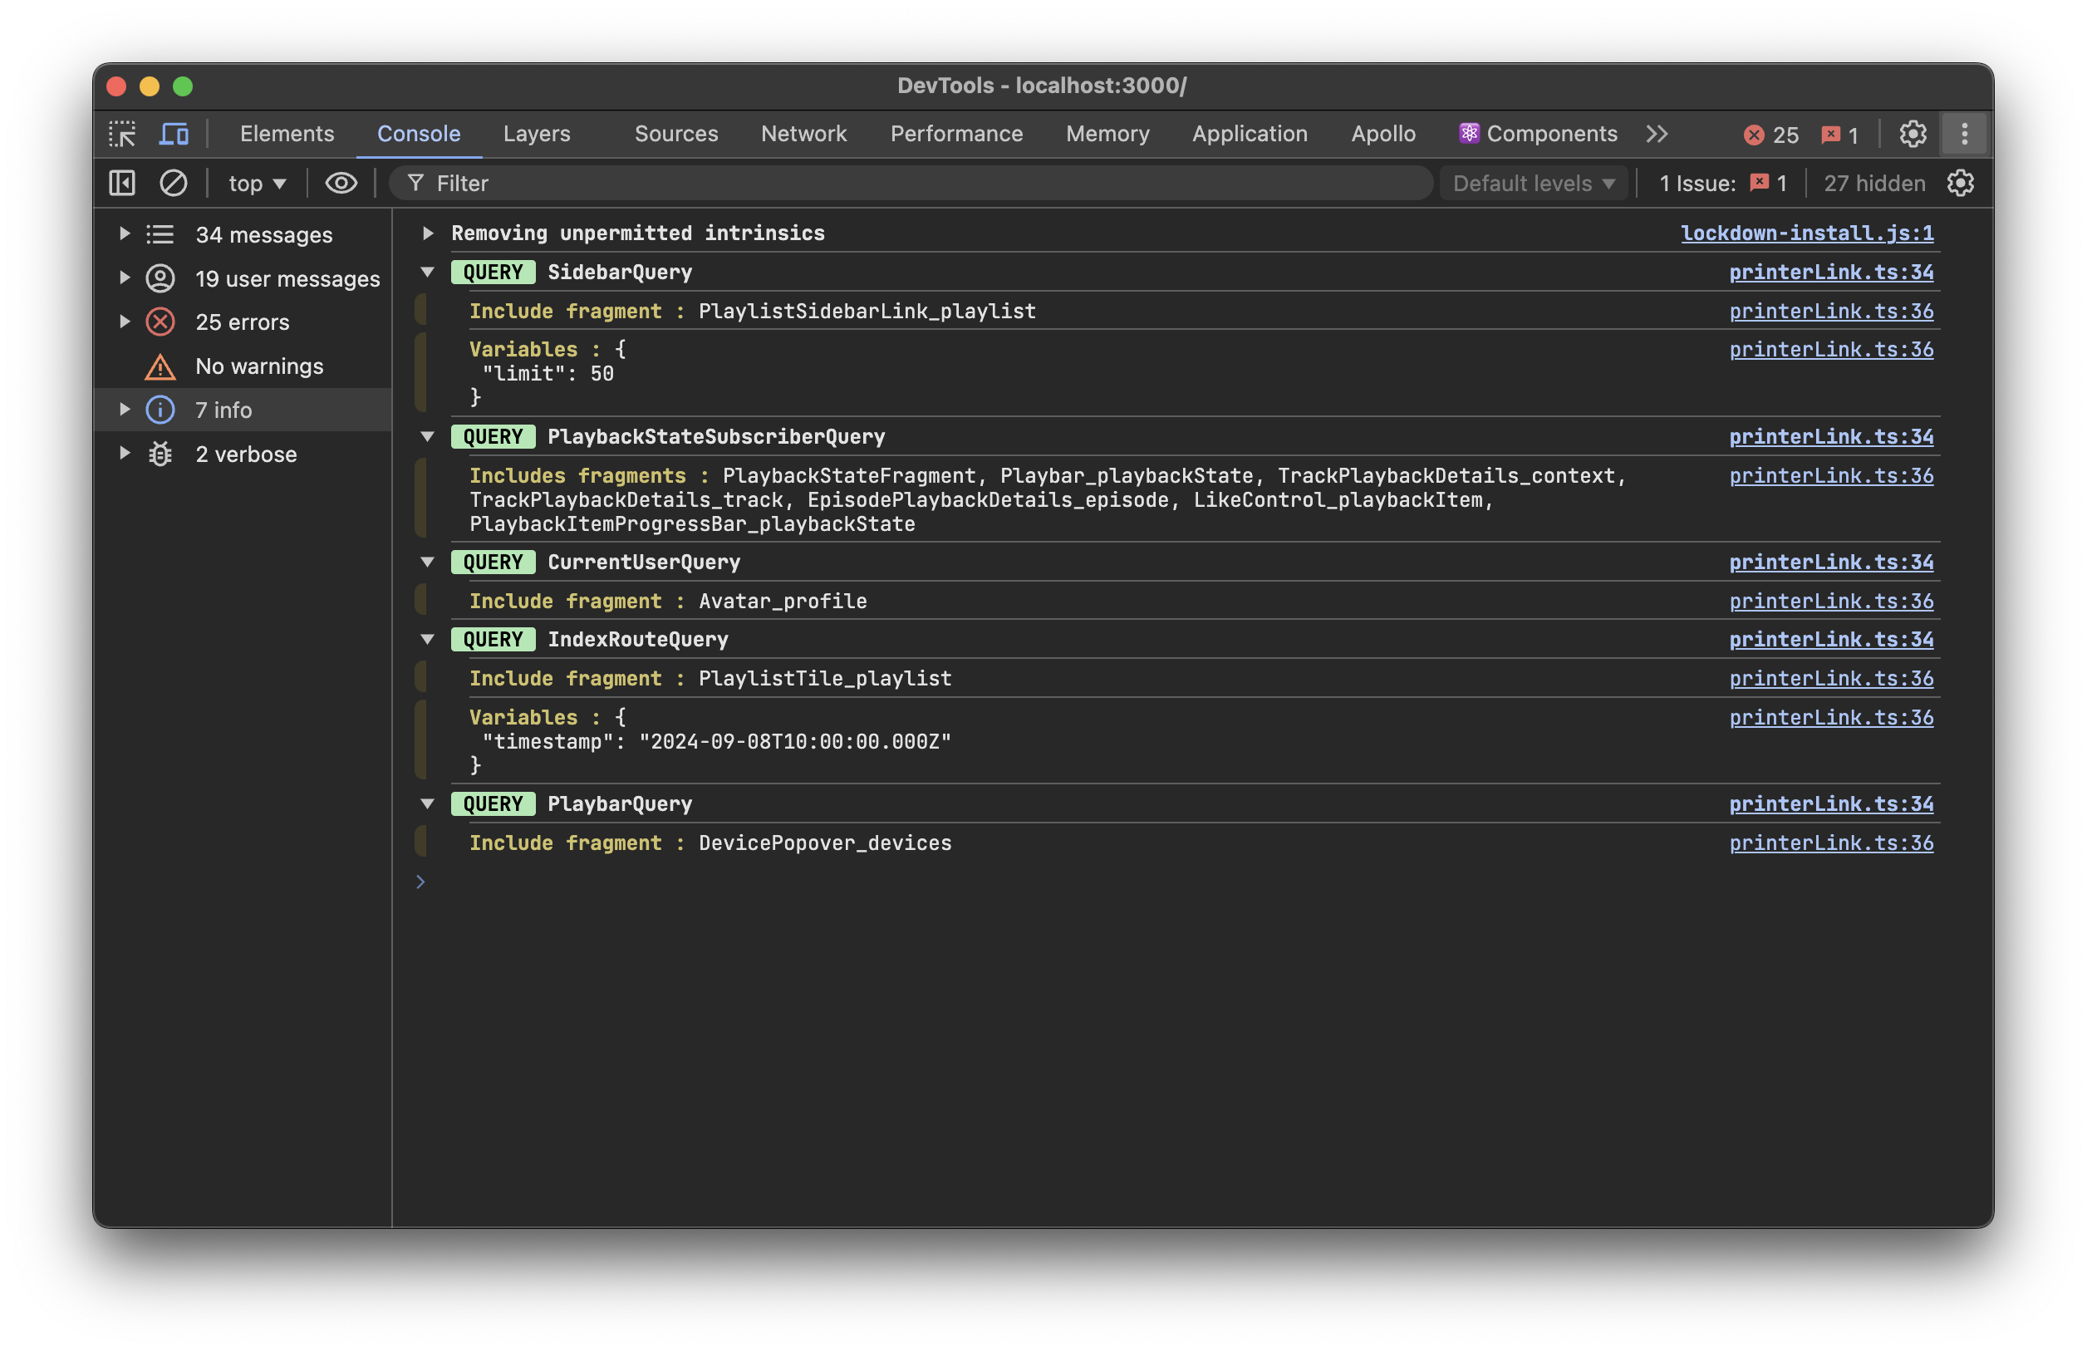Click the clear console icon
2087x1351 pixels.
tap(173, 184)
